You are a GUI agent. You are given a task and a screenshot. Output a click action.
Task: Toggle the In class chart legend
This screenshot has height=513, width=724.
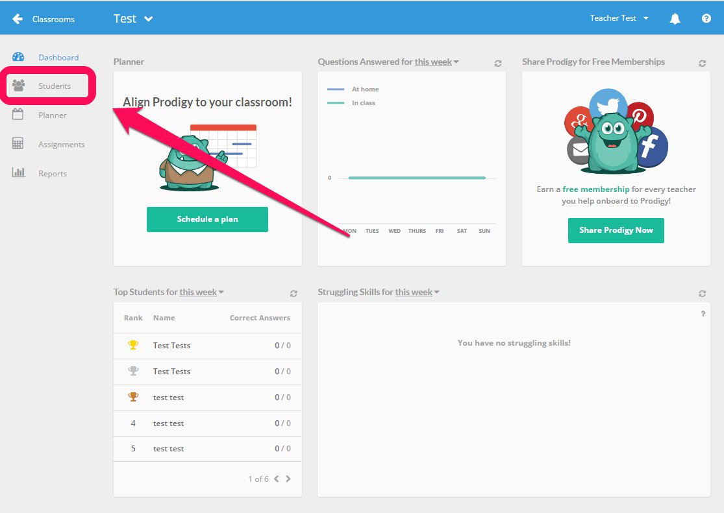[x=351, y=103]
